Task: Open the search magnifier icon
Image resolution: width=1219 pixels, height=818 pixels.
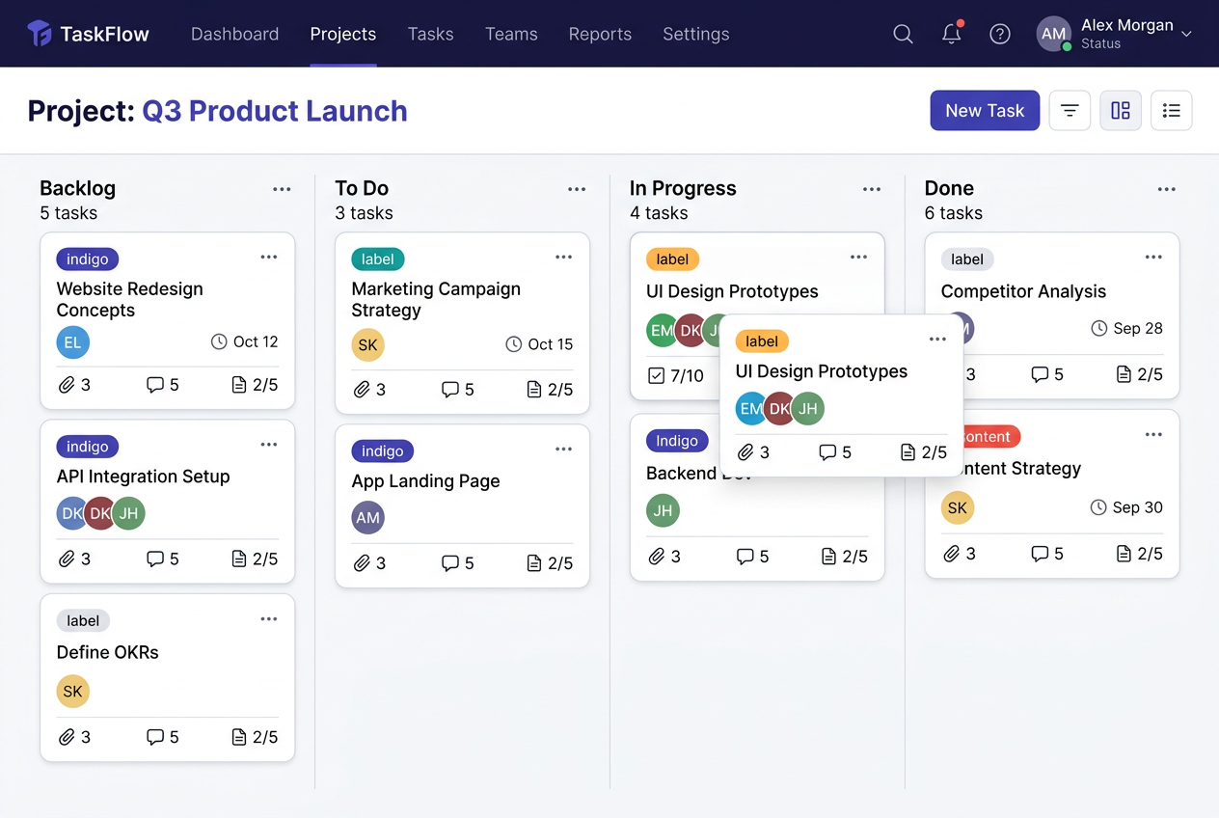Action: pyautogui.click(x=903, y=34)
